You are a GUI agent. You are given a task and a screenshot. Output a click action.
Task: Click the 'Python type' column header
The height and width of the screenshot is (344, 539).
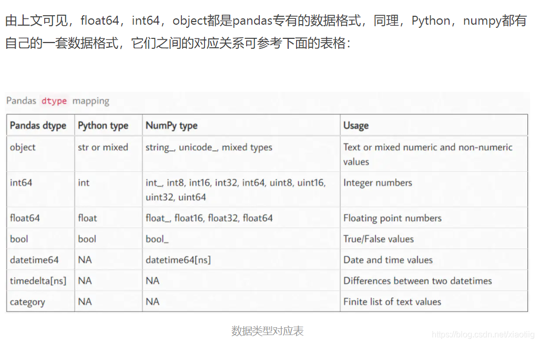[108, 126]
